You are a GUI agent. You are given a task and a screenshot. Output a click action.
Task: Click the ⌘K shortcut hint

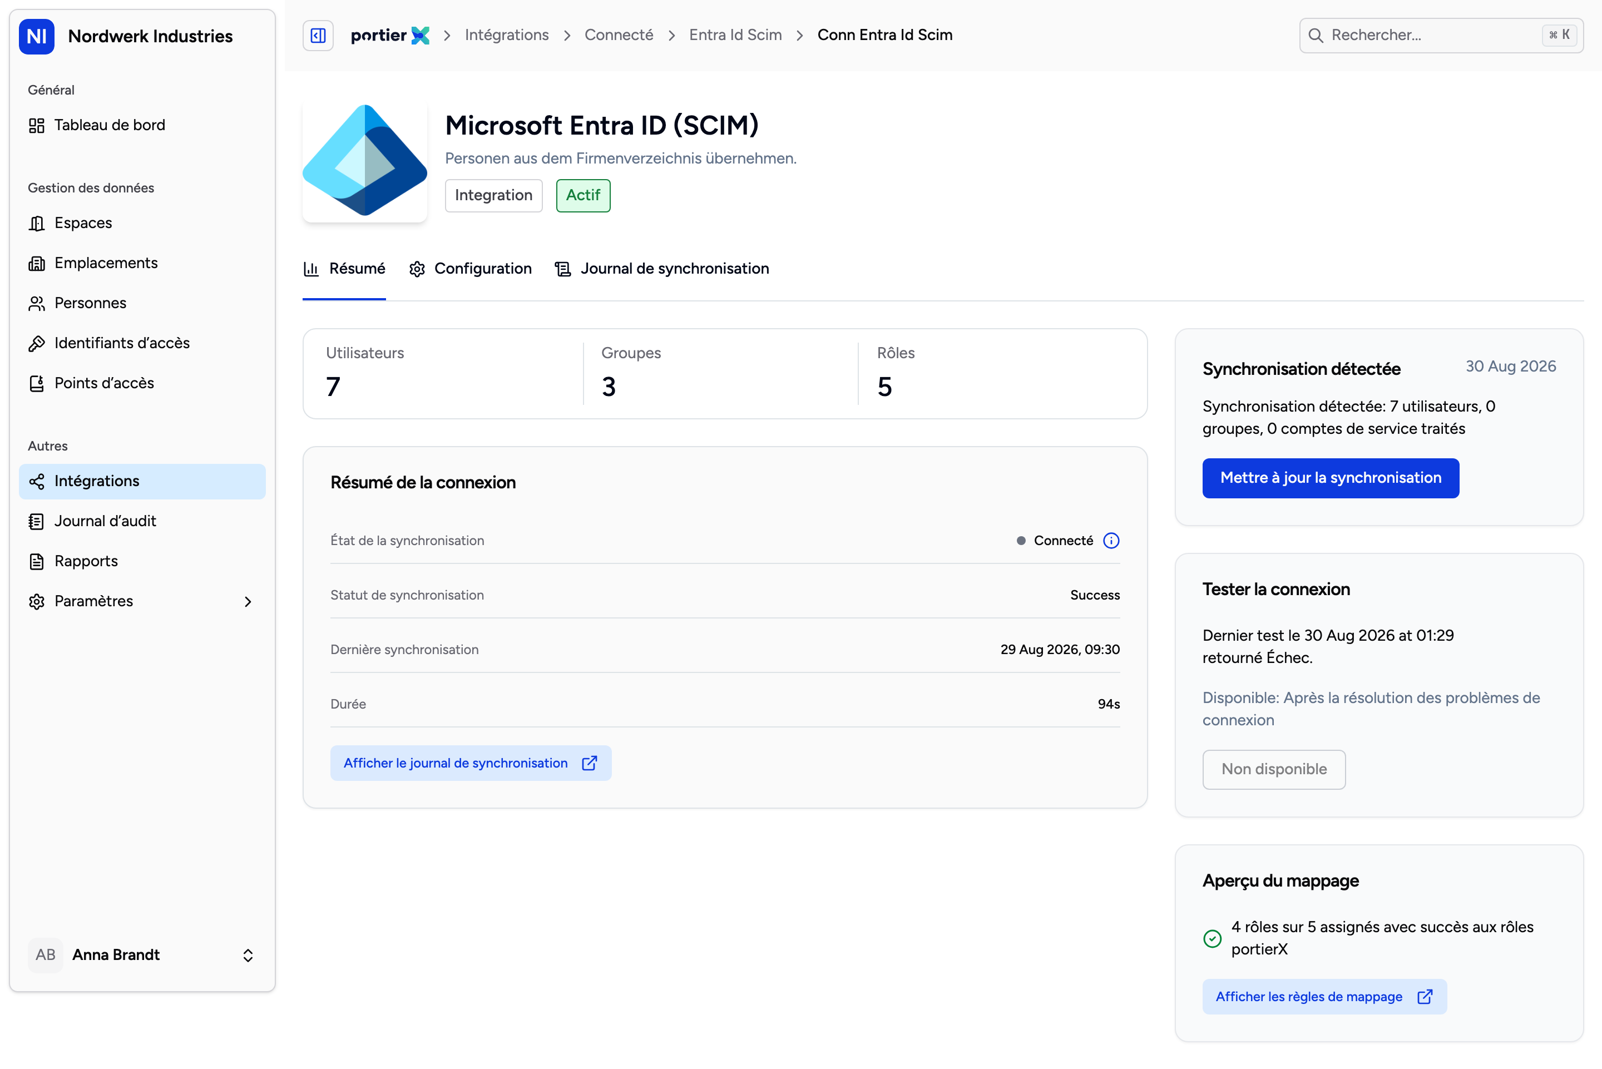click(x=1559, y=36)
